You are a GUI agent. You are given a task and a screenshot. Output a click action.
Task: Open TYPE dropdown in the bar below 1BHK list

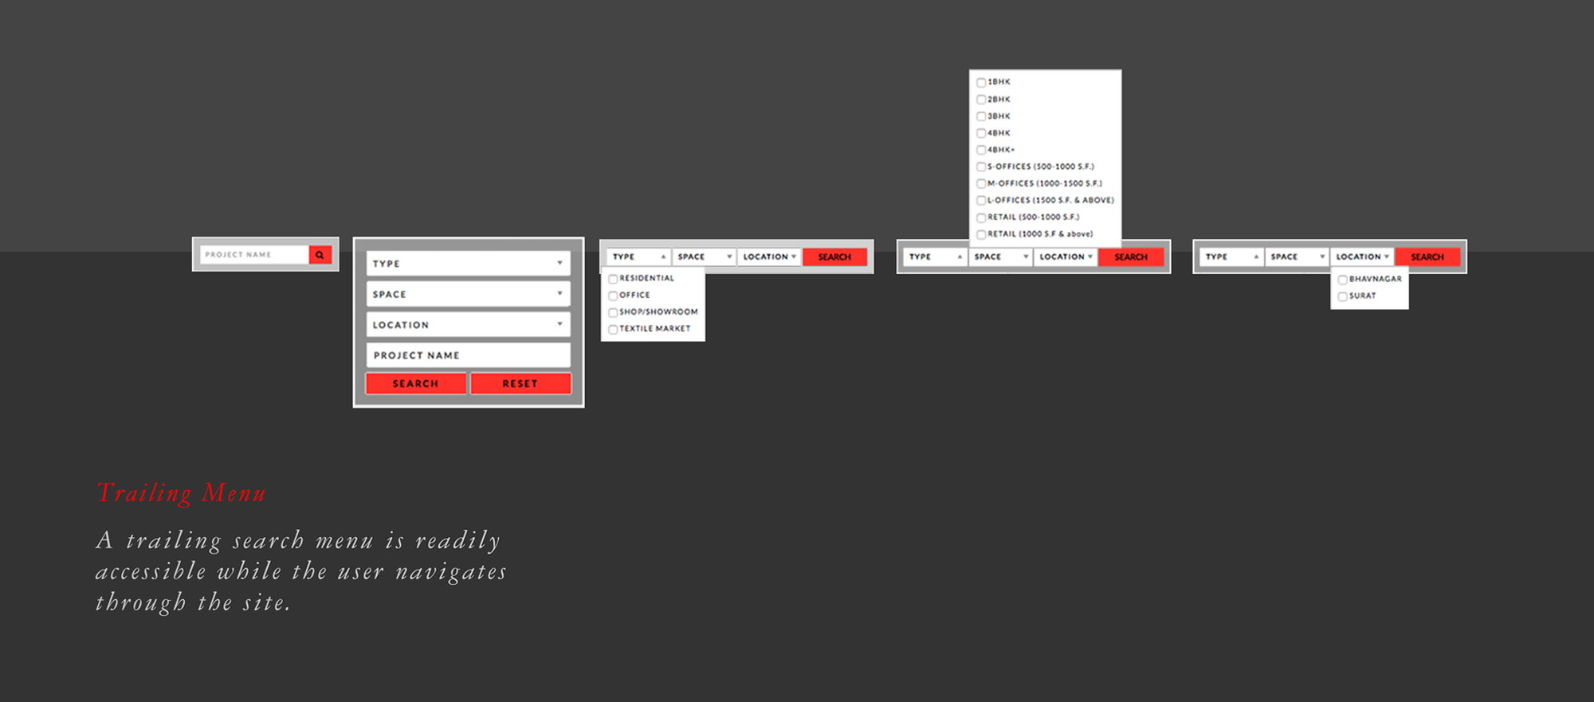pos(935,257)
